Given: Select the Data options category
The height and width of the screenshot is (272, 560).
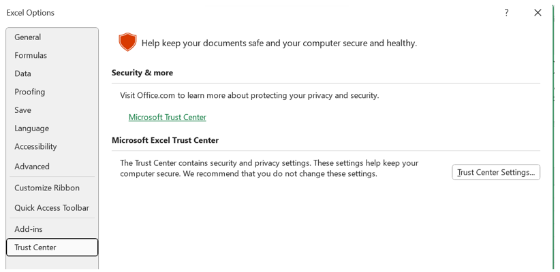Looking at the screenshot, I should pos(23,73).
